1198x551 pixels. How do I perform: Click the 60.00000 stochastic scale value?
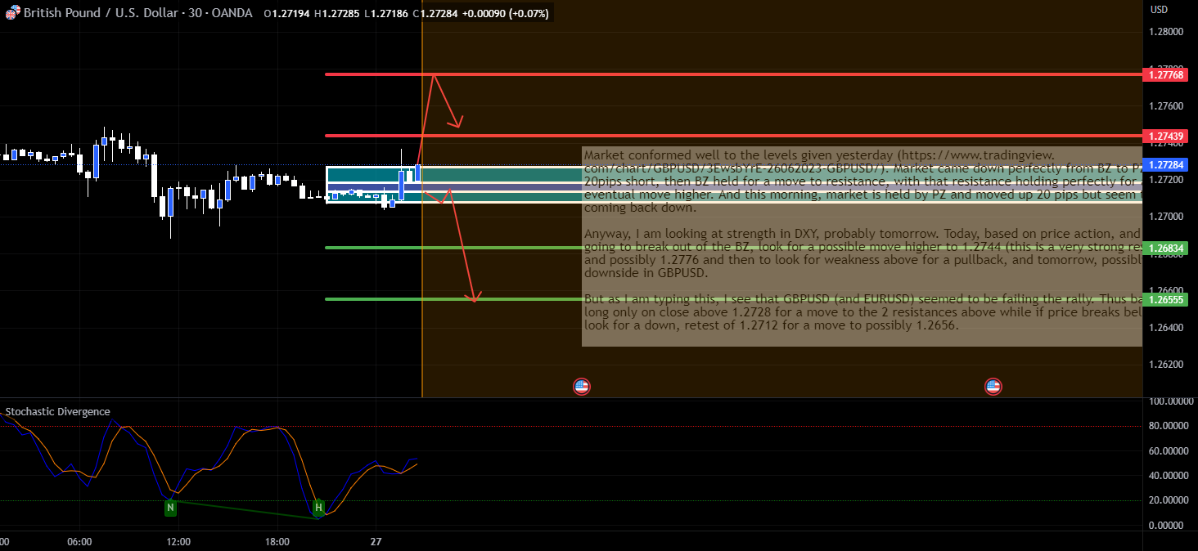point(1169,450)
